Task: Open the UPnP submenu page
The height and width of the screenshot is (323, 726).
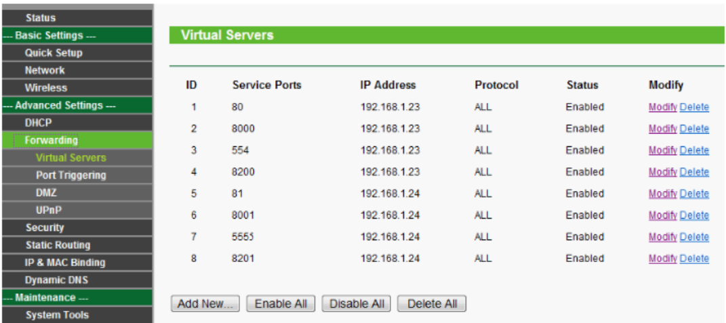Action: pyautogui.click(x=49, y=210)
